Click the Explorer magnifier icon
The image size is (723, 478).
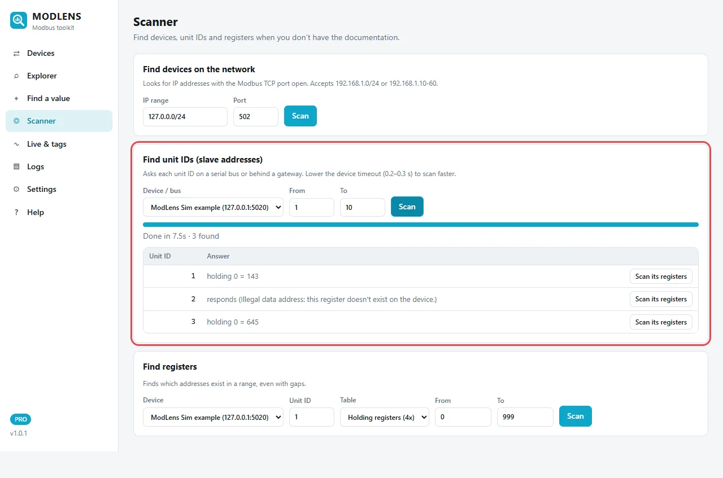coord(16,76)
